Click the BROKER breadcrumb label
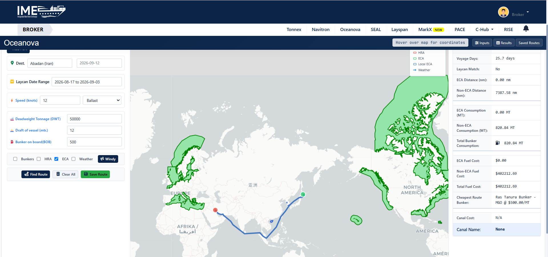Viewport: 548px width, 257px height. (33, 30)
